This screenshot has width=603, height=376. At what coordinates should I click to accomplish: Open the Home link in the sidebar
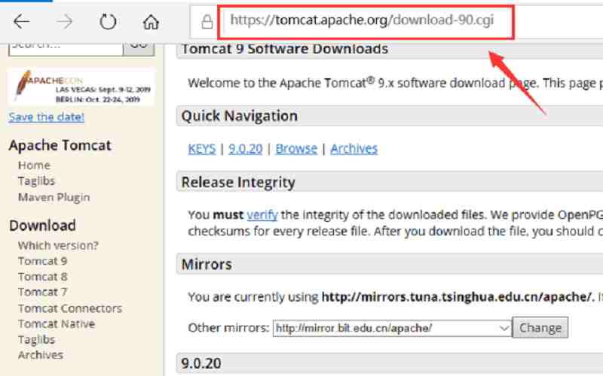(34, 165)
